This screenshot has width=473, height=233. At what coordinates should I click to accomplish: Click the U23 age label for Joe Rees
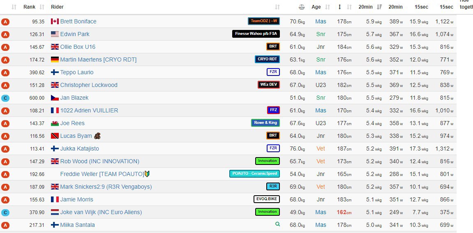pyautogui.click(x=321, y=123)
